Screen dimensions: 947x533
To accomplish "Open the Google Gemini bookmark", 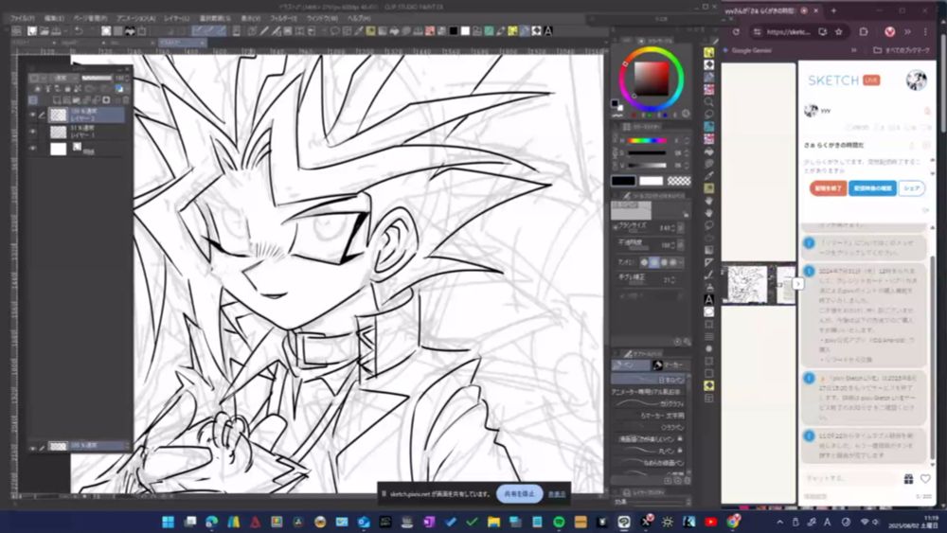I will point(747,51).
